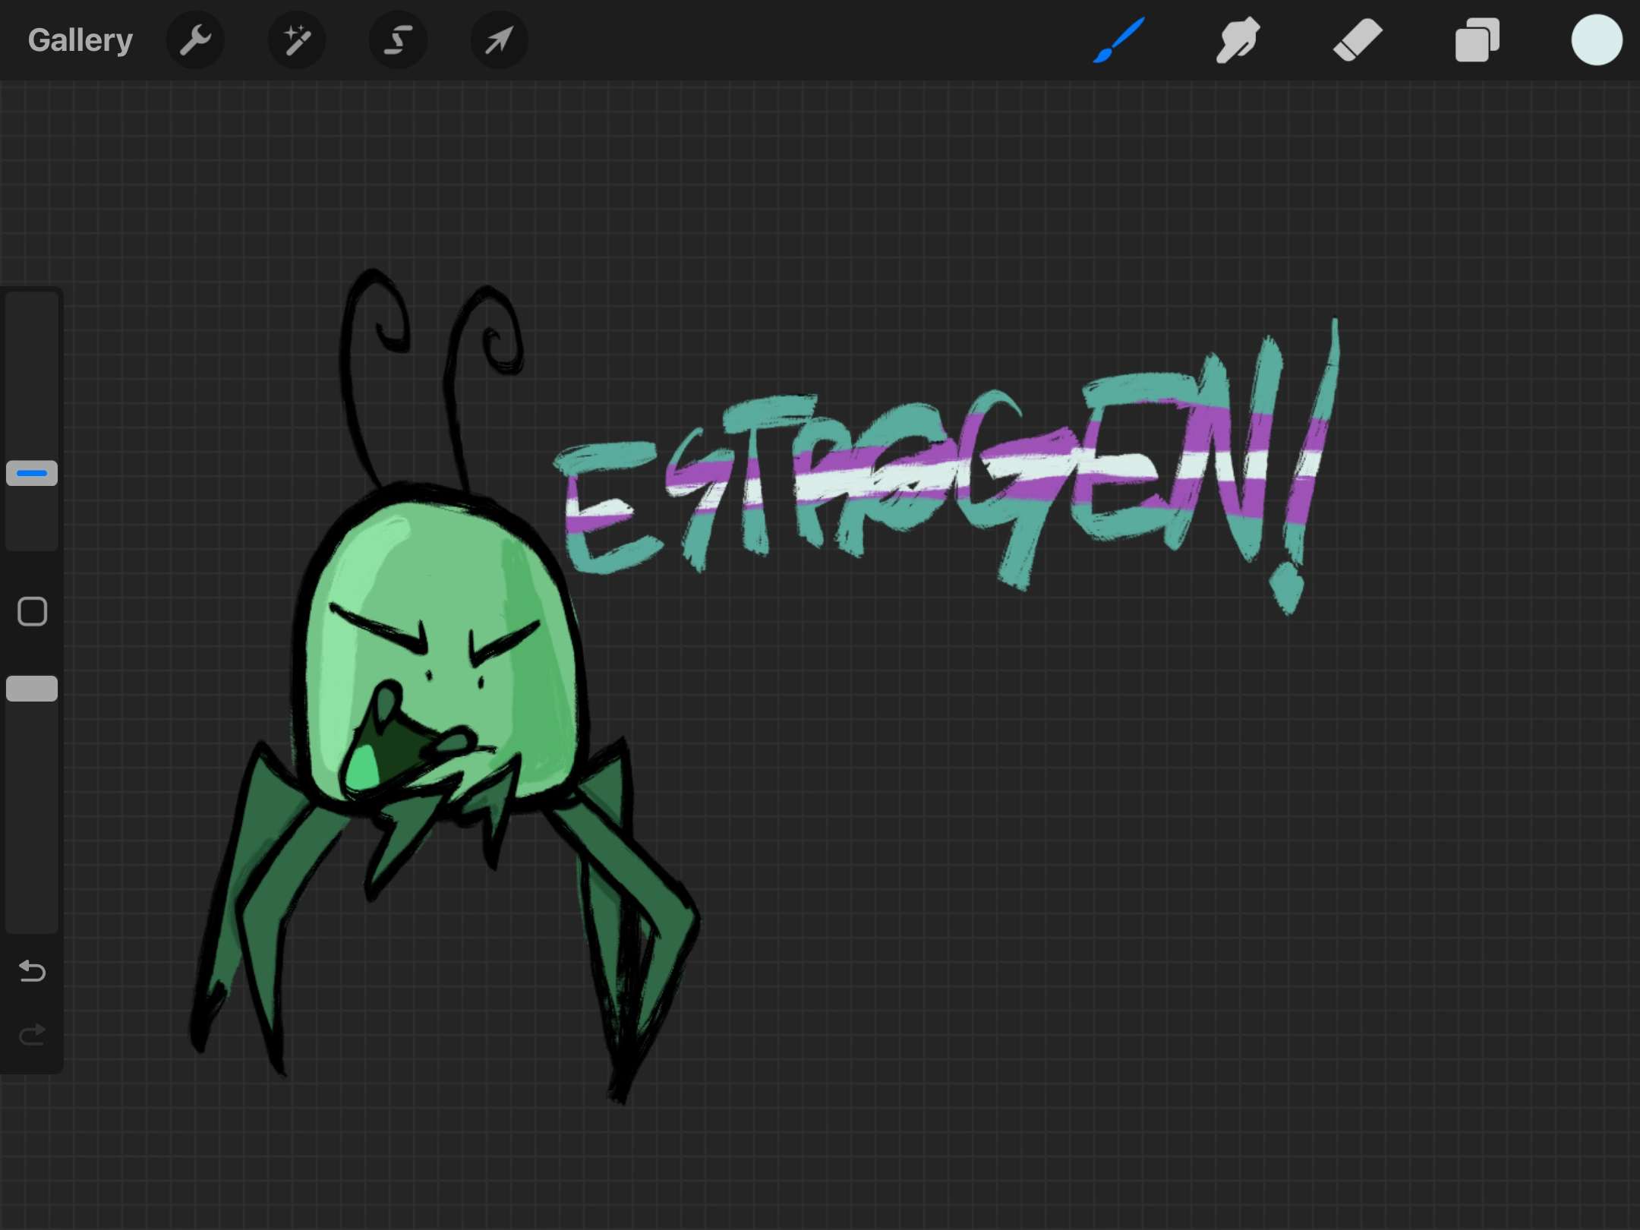Viewport: 1640px width, 1230px height.
Task: Open the Layers panel
Action: pyautogui.click(x=1477, y=40)
